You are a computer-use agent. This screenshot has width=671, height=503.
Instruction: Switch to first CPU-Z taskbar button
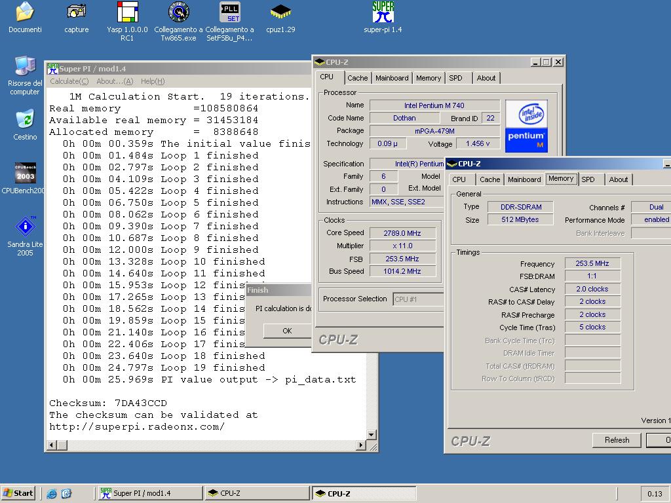coord(257,493)
